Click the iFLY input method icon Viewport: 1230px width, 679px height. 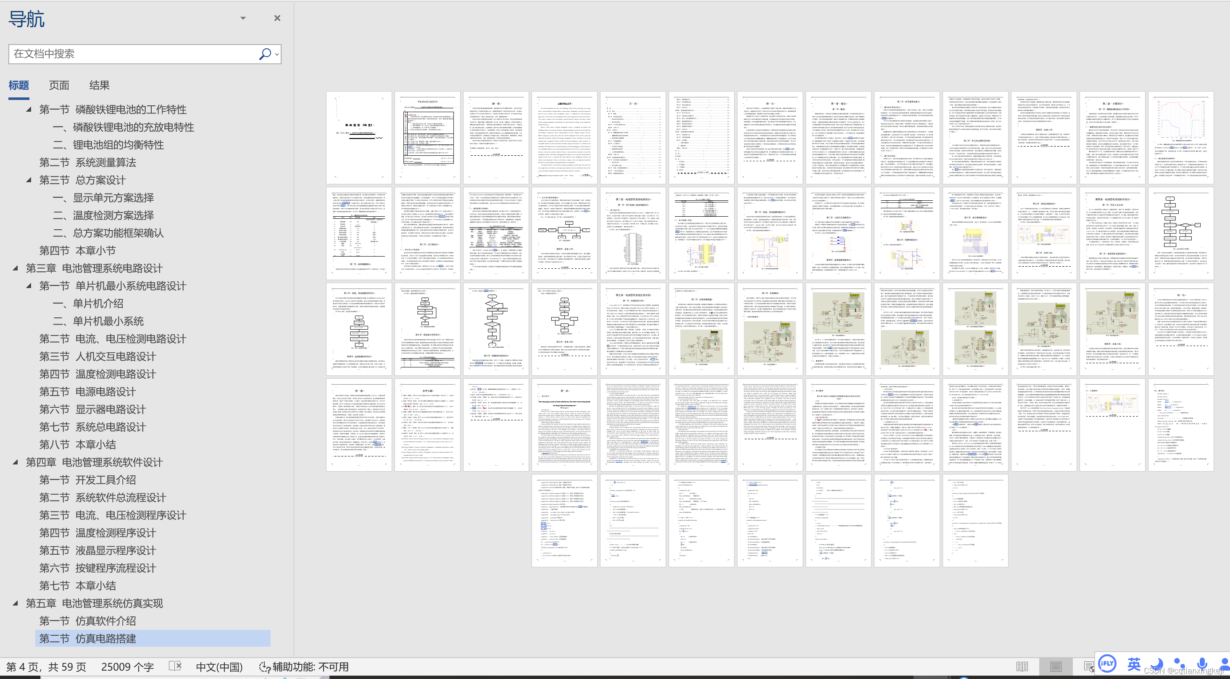point(1107,664)
